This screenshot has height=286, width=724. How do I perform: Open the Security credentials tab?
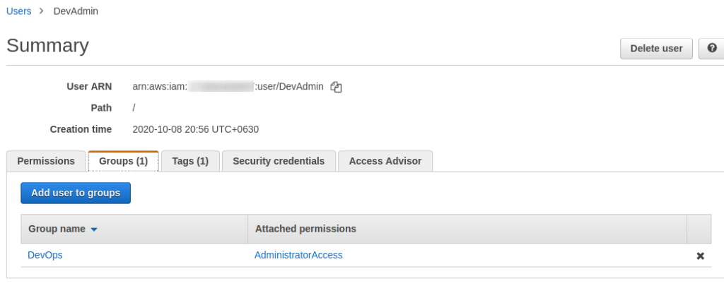[x=279, y=161]
